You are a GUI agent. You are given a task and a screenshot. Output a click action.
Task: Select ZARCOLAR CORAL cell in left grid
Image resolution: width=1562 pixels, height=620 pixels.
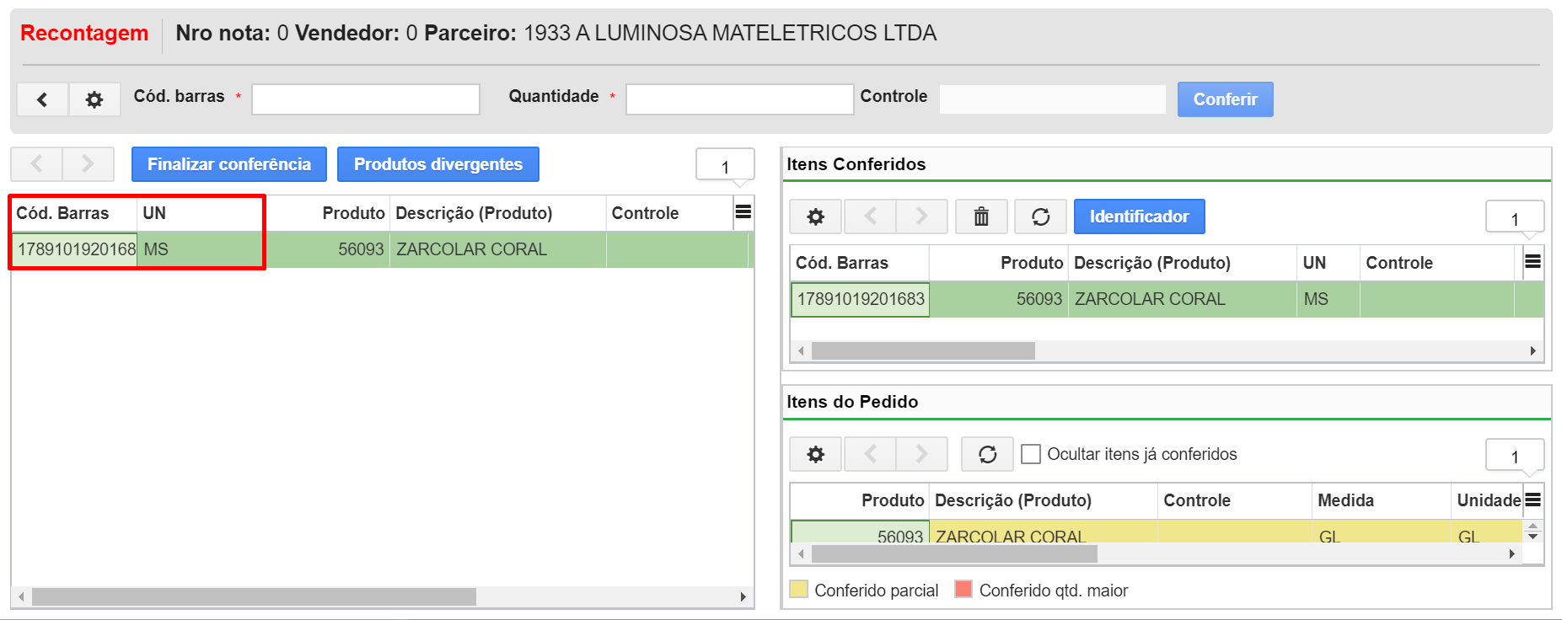coord(497,249)
